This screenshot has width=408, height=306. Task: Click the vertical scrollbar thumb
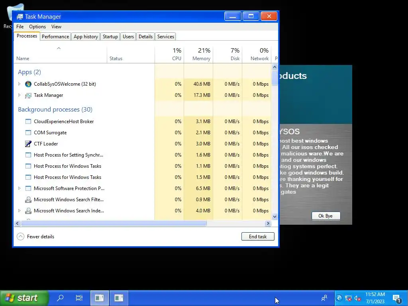tap(275, 78)
